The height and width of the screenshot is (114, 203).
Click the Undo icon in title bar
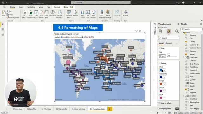[7, 3]
